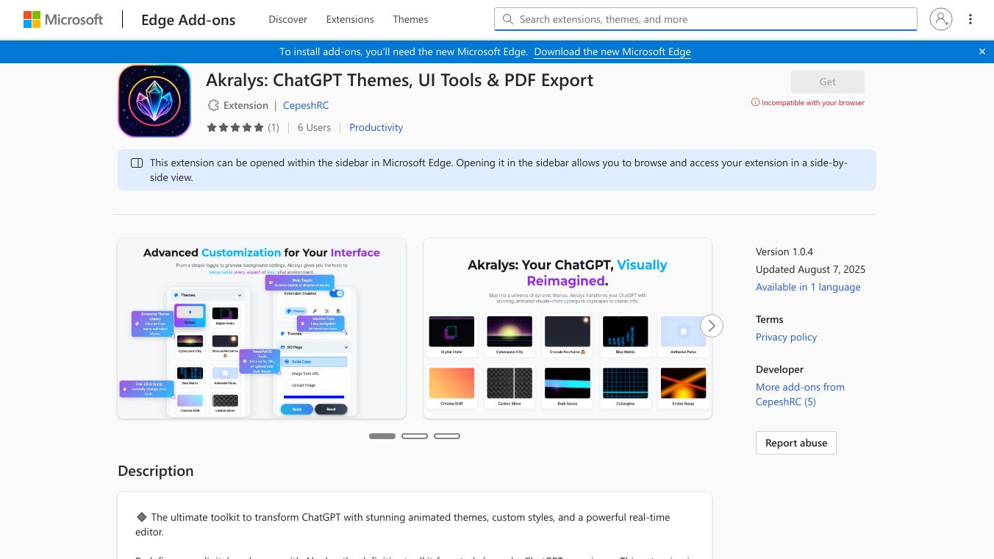994x559 pixels.
Task: Follow Download the new Microsoft Edge link
Action: pyautogui.click(x=612, y=51)
